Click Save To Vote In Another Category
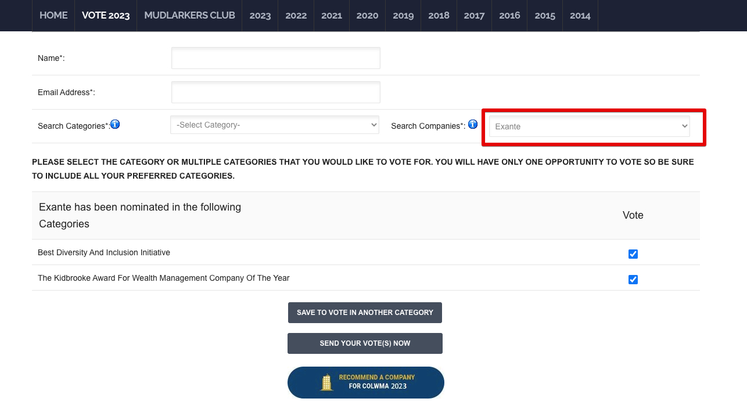Viewport: 747px width, 402px height. pyautogui.click(x=365, y=313)
